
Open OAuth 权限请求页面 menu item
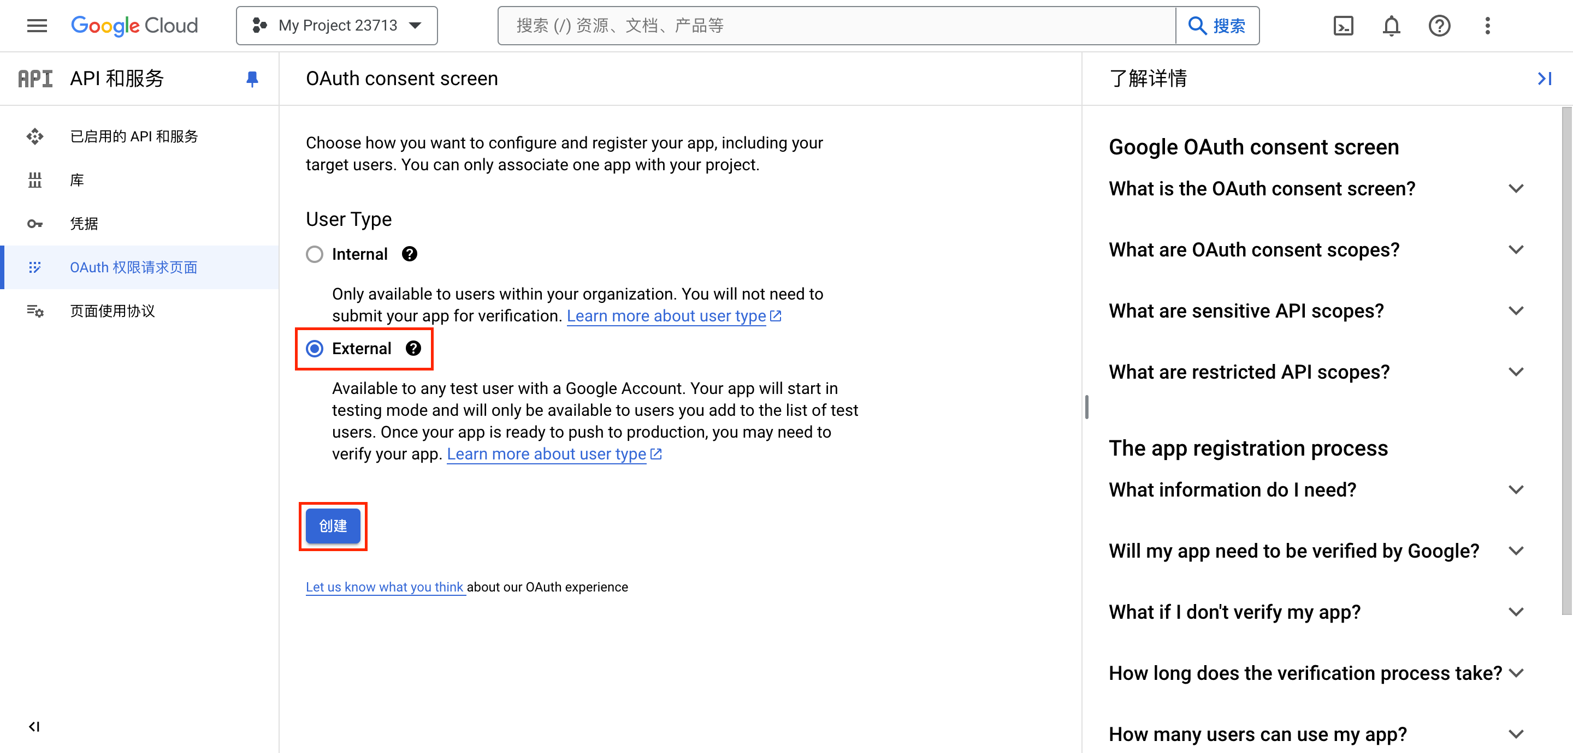[x=139, y=267]
